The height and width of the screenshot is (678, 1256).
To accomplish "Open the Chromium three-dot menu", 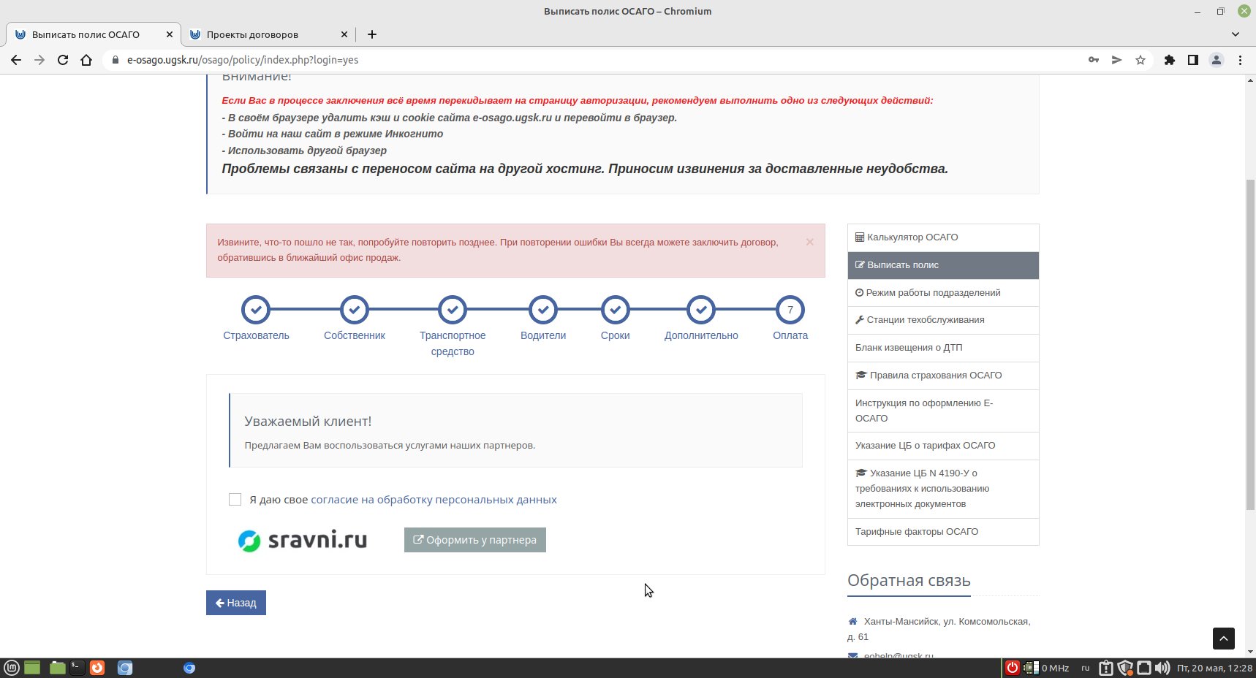I will 1240,60.
